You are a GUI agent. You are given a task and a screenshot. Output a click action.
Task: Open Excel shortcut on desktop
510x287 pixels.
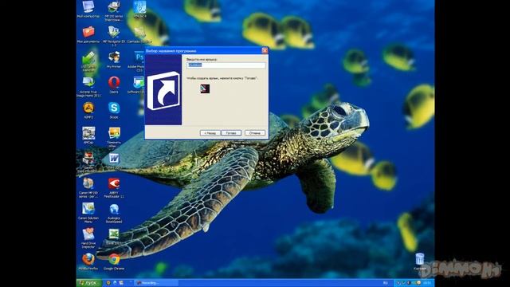114,237
